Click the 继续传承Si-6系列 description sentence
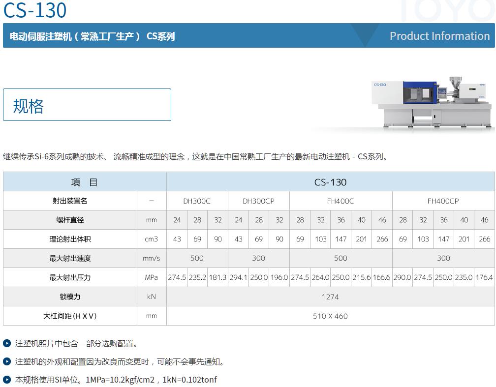 (x=195, y=156)
